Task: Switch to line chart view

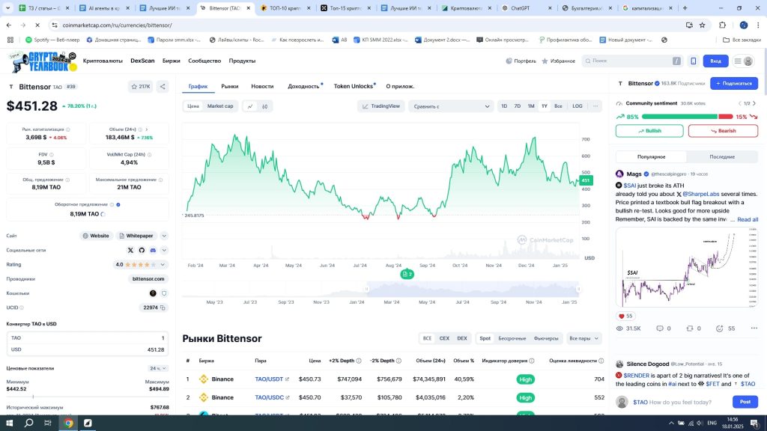Action: pyautogui.click(x=250, y=106)
